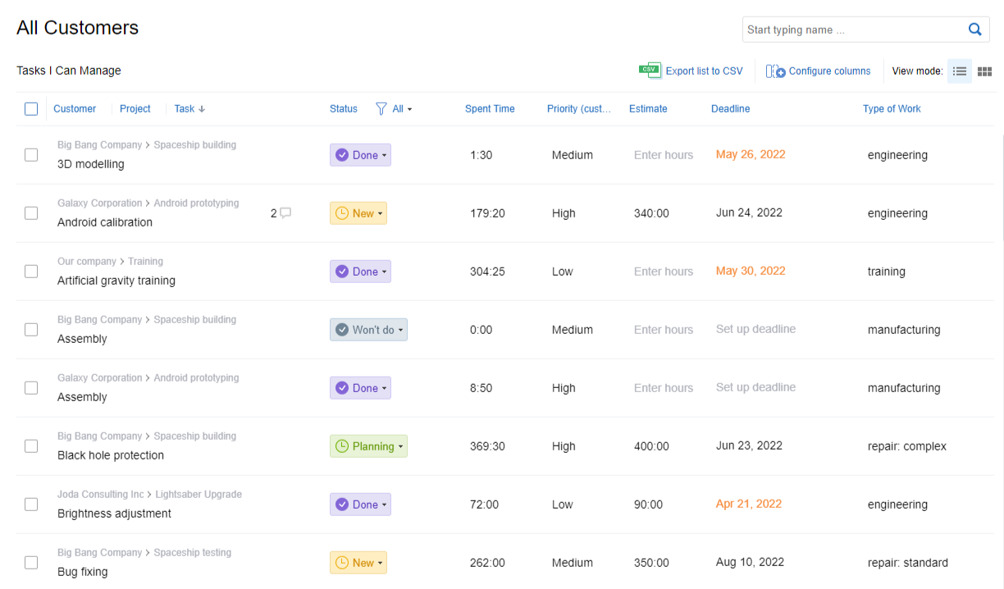
Task: Toggle the select-all checkbox in header
Action: (31, 108)
